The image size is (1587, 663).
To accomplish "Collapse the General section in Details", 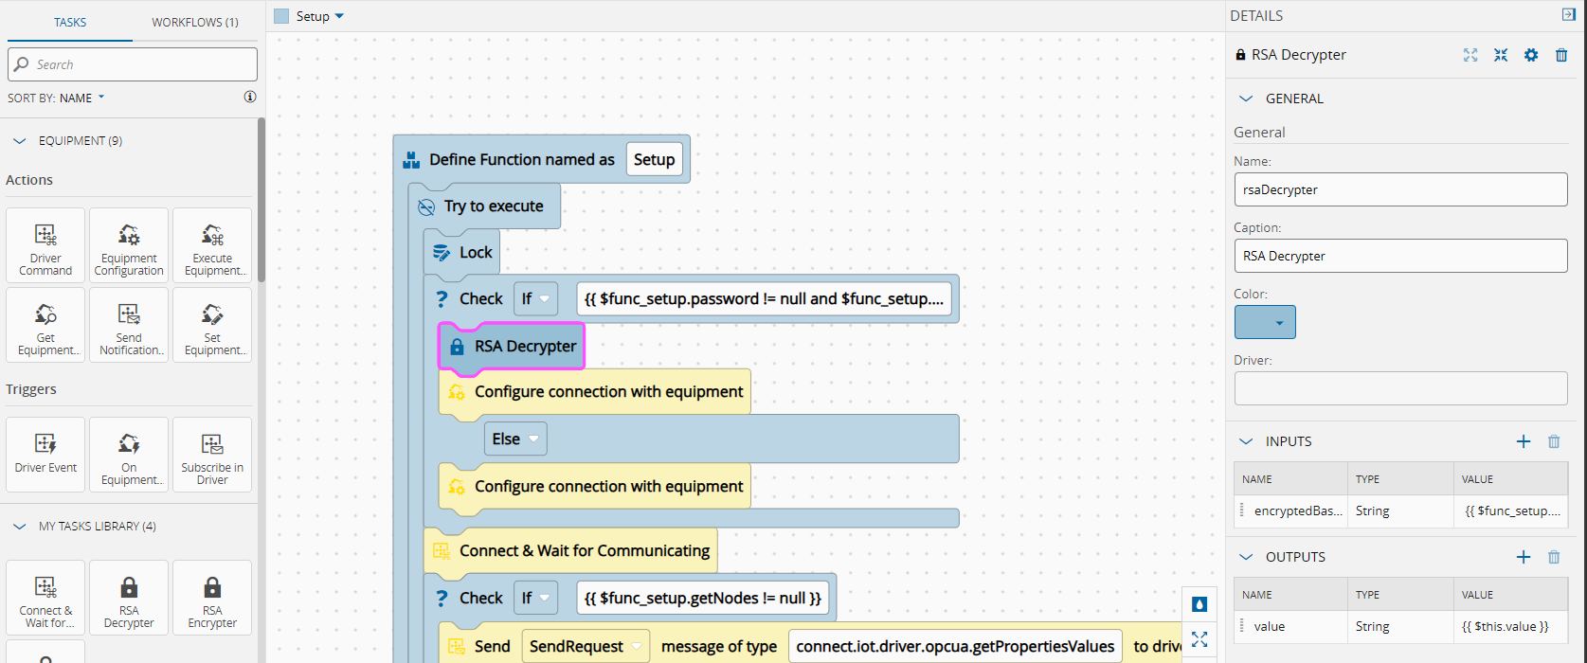I will pos(1247,99).
